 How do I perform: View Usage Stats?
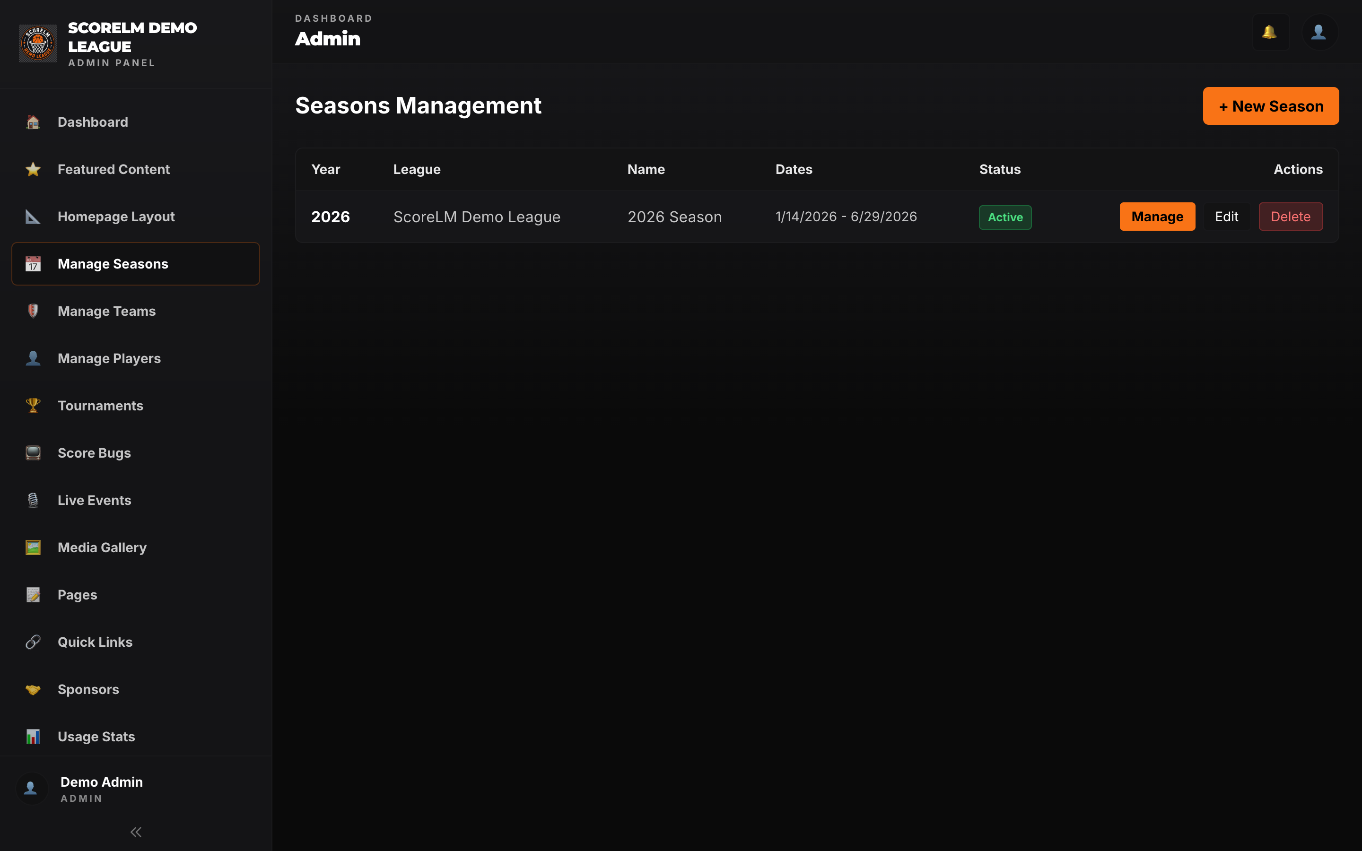(x=136, y=737)
